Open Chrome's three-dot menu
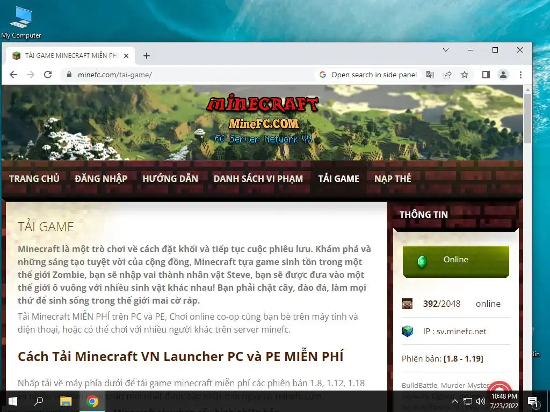Image resolution: width=550 pixels, height=412 pixels. click(x=520, y=75)
